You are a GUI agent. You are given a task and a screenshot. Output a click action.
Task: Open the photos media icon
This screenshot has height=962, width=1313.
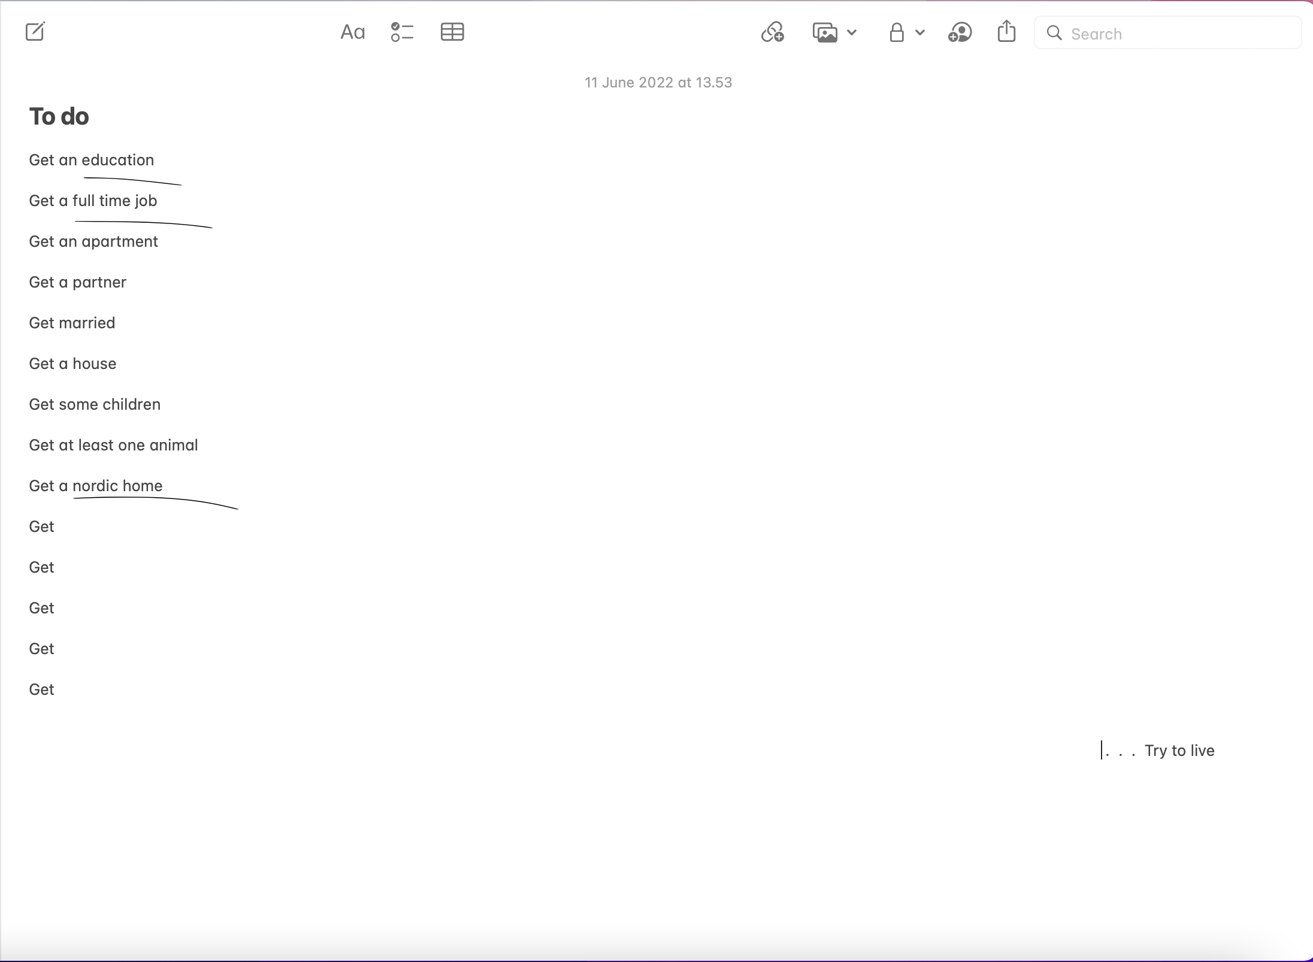(825, 32)
